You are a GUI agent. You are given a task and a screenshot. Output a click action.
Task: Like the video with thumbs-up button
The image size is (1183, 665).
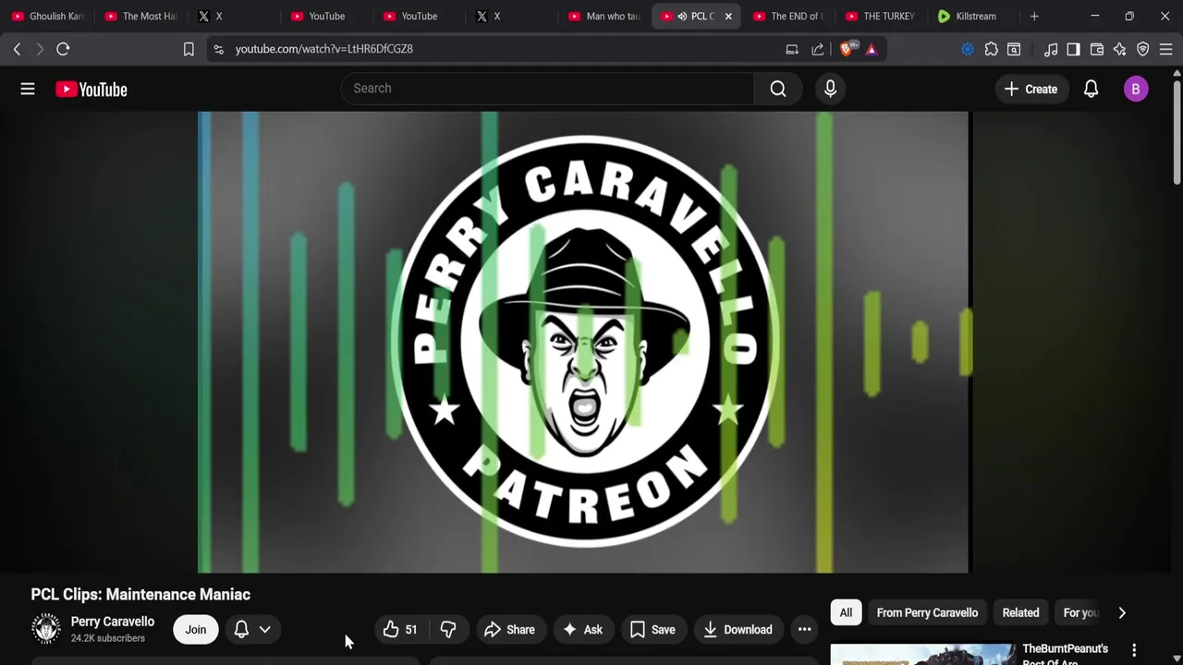[x=400, y=630]
